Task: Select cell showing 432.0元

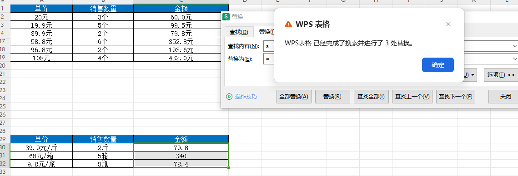Action: point(181,58)
